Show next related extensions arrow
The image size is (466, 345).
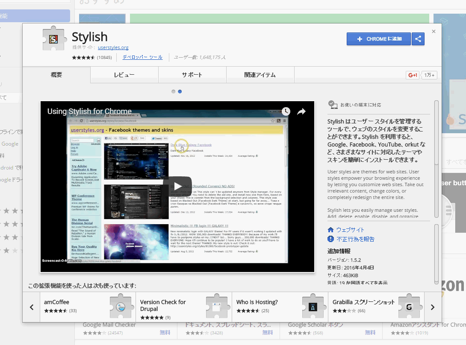433,307
